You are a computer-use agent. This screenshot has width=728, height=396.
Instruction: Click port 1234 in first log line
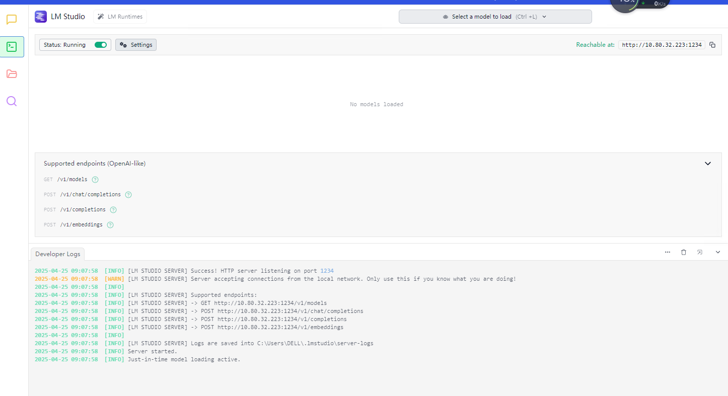pos(327,271)
